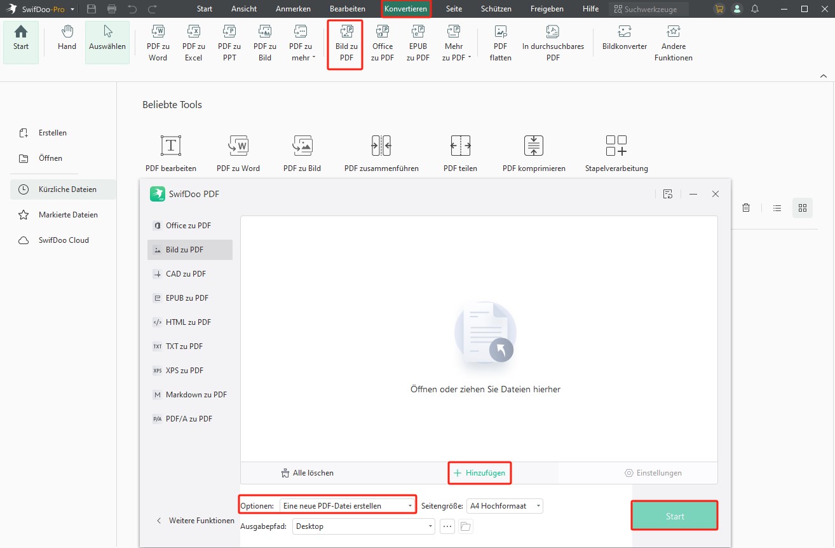The height and width of the screenshot is (548, 835).
Task: Click the redo arrow in title bar
Action: click(x=153, y=9)
